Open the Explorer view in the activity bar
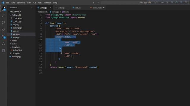The height and width of the screenshot is (106, 190). click(x=4, y=9)
